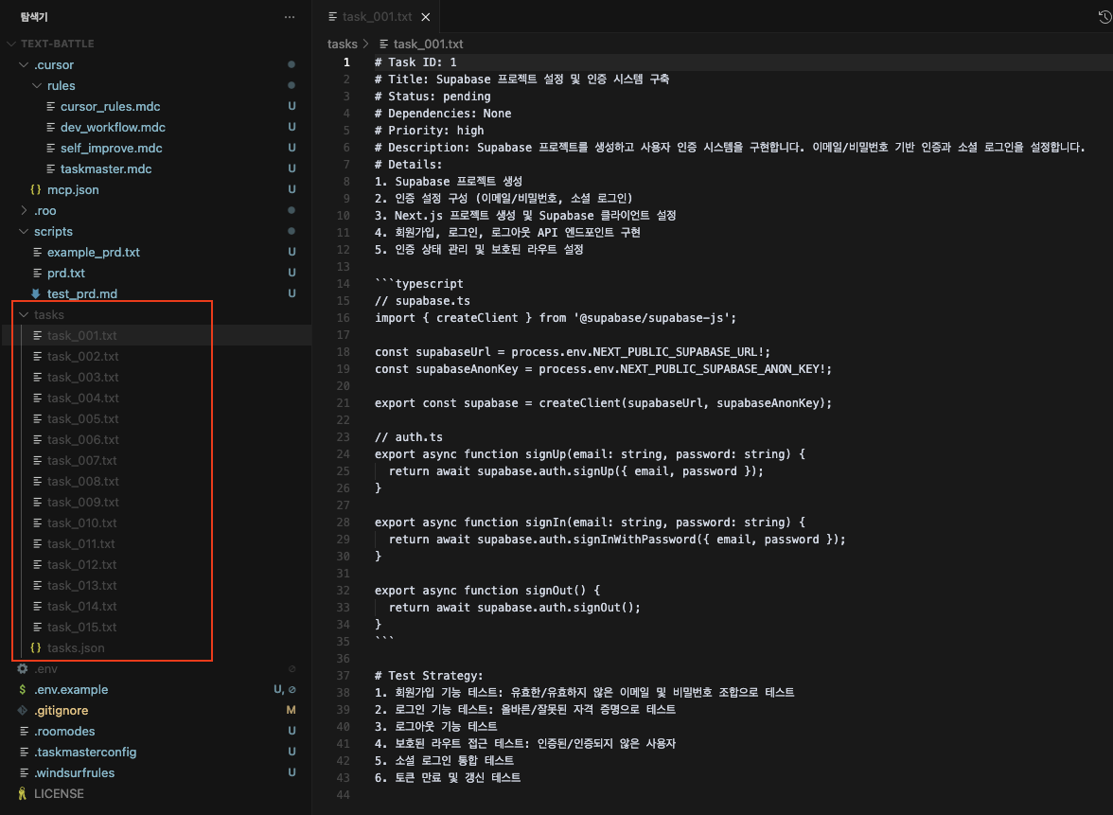Open task_005.txt

pyautogui.click(x=82, y=418)
